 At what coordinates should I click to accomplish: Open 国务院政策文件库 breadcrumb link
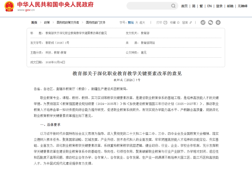click(x=68, y=22)
